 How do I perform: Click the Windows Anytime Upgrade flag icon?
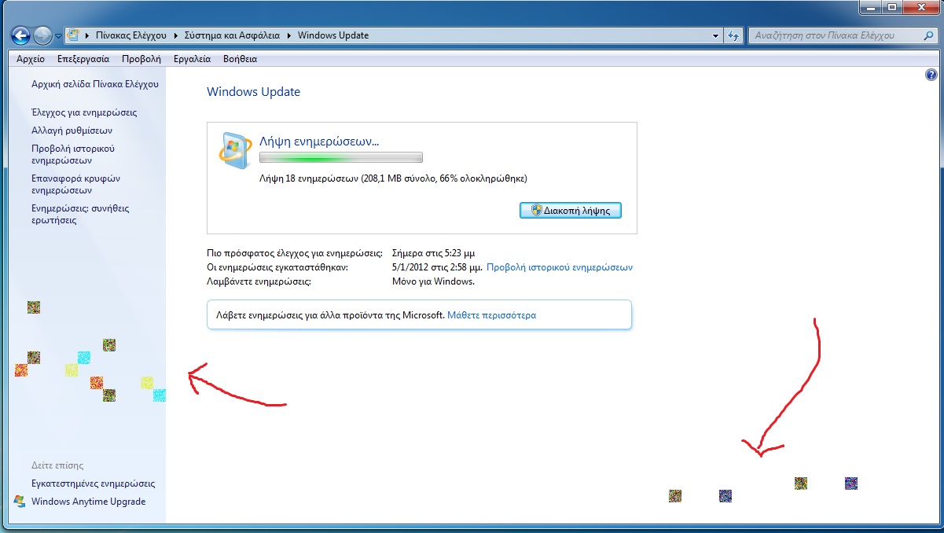pyautogui.click(x=20, y=502)
